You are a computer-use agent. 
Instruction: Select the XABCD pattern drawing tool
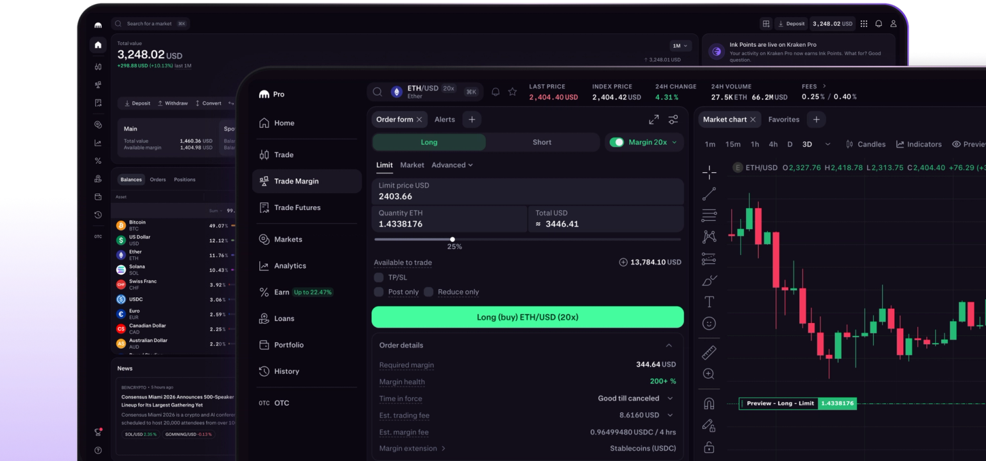[x=709, y=237]
